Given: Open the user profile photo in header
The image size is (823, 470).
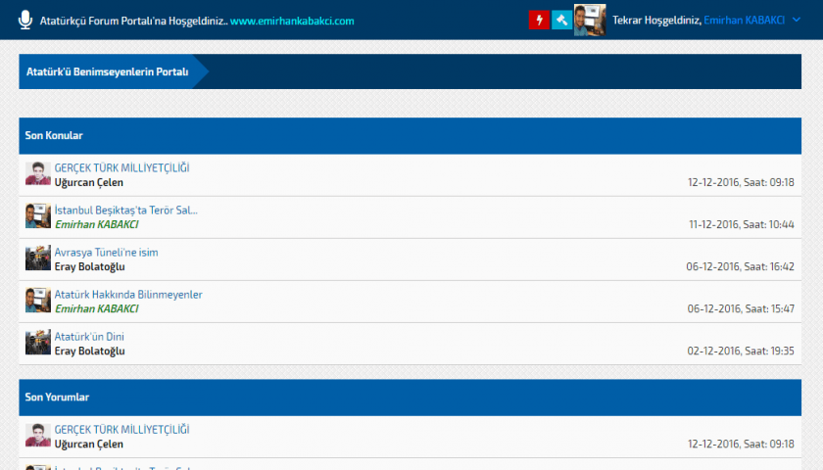Looking at the screenshot, I should pyautogui.click(x=589, y=20).
